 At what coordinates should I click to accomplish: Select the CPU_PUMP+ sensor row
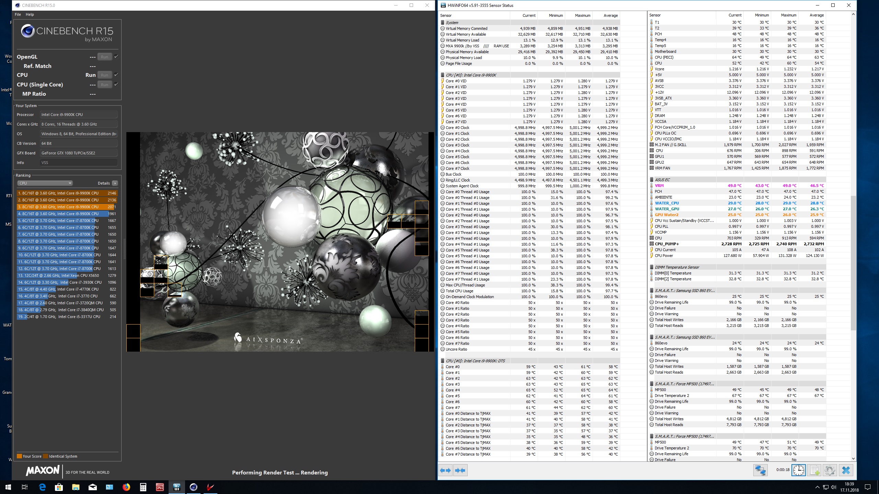pyautogui.click(x=737, y=244)
